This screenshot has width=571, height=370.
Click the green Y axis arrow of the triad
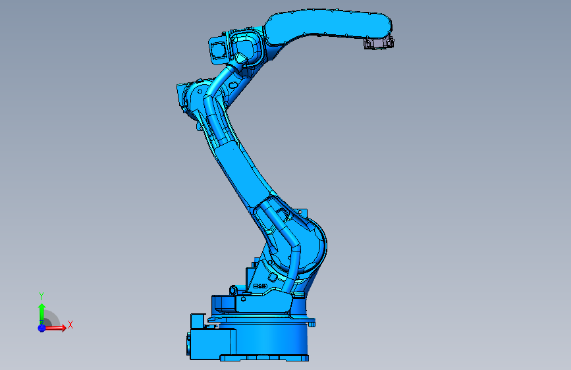[41, 313]
